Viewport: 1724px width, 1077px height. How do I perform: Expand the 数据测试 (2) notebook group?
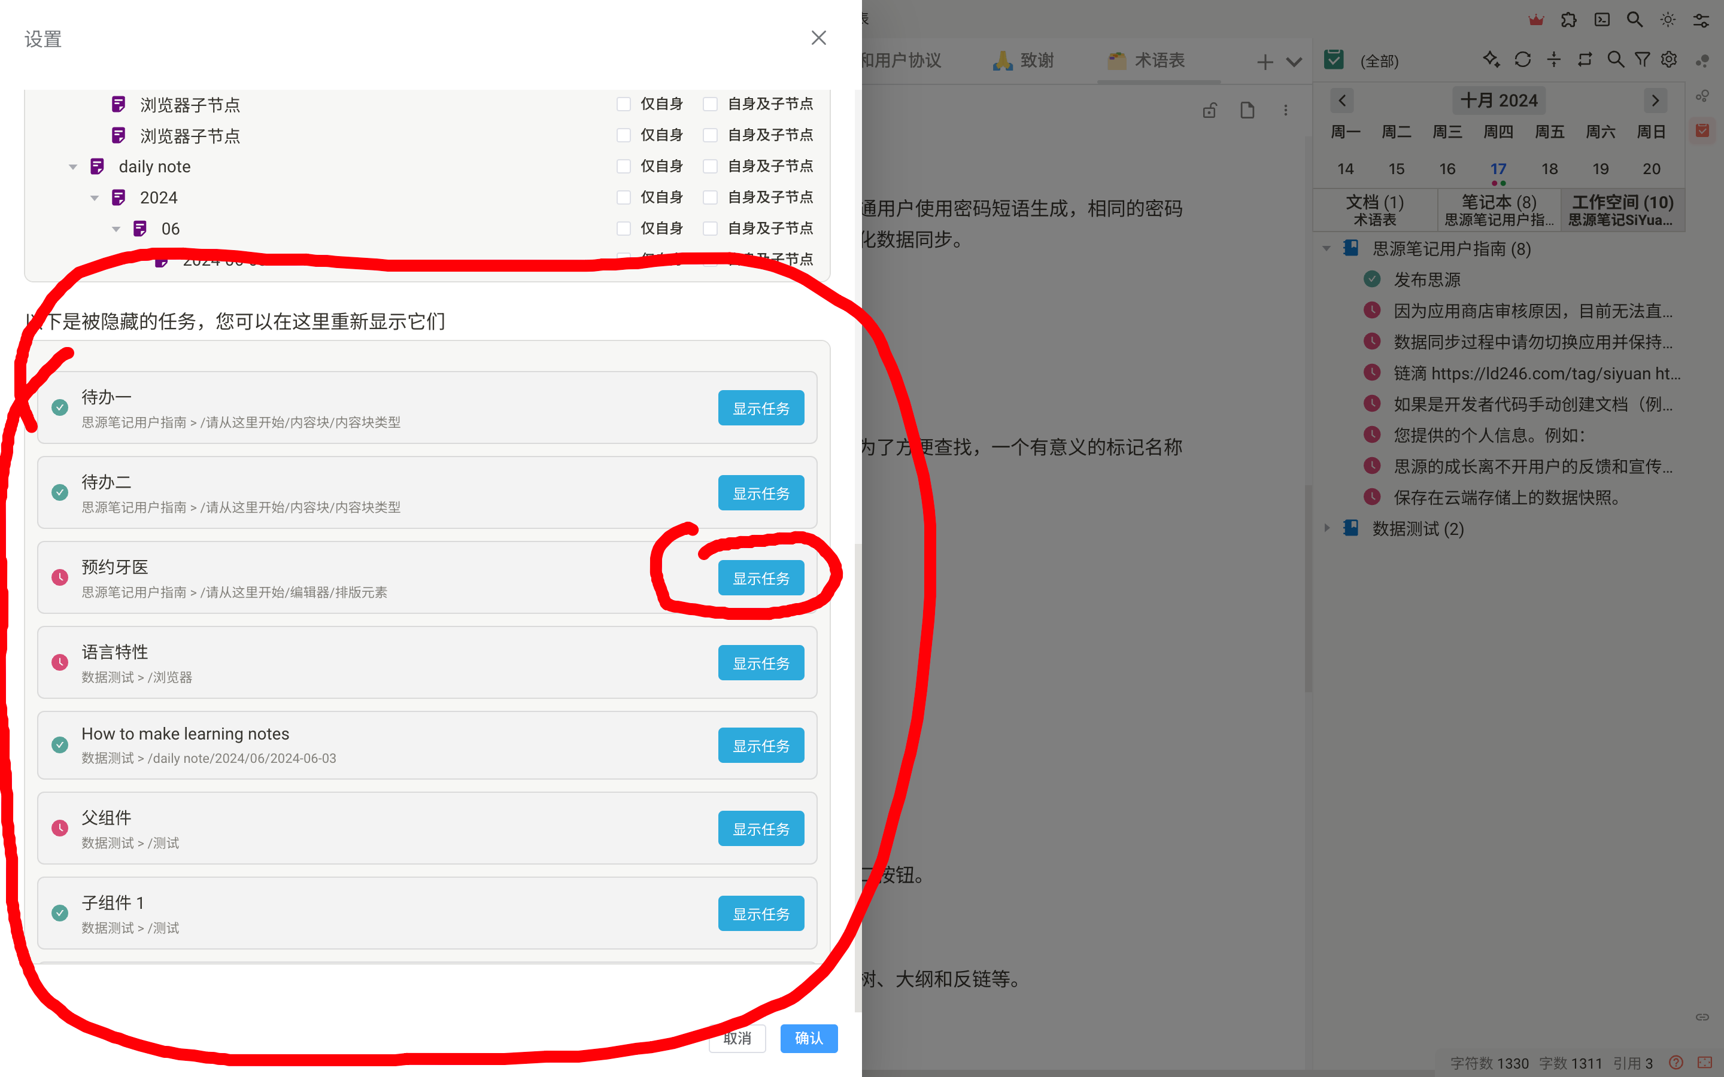[x=1327, y=528]
